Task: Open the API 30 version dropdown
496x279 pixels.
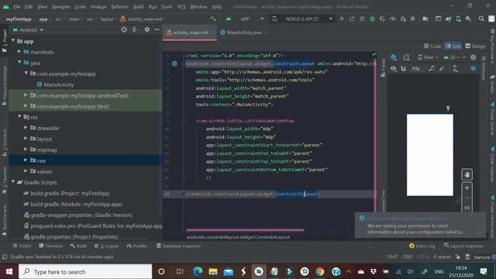Action: coord(451,57)
